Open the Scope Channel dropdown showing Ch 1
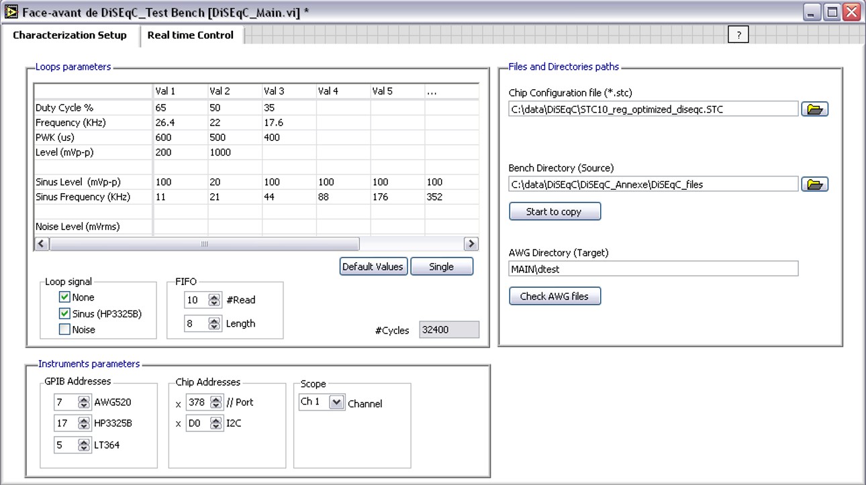The height and width of the screenshot is (485, 866). coord(323,403)
